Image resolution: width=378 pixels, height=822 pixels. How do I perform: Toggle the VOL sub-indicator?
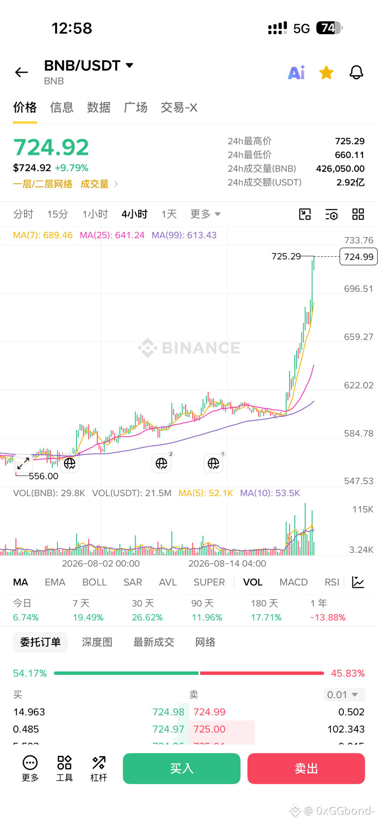pyautogui.click(x=252, y=582)
